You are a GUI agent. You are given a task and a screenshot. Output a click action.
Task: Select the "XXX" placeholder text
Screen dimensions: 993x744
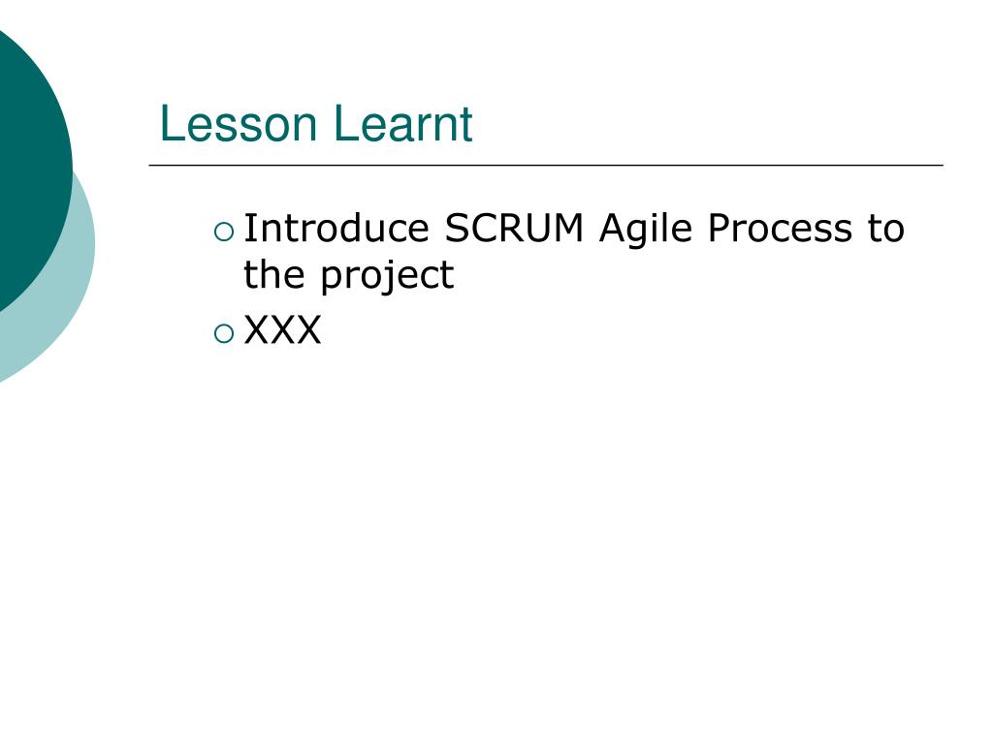[282, 330]
